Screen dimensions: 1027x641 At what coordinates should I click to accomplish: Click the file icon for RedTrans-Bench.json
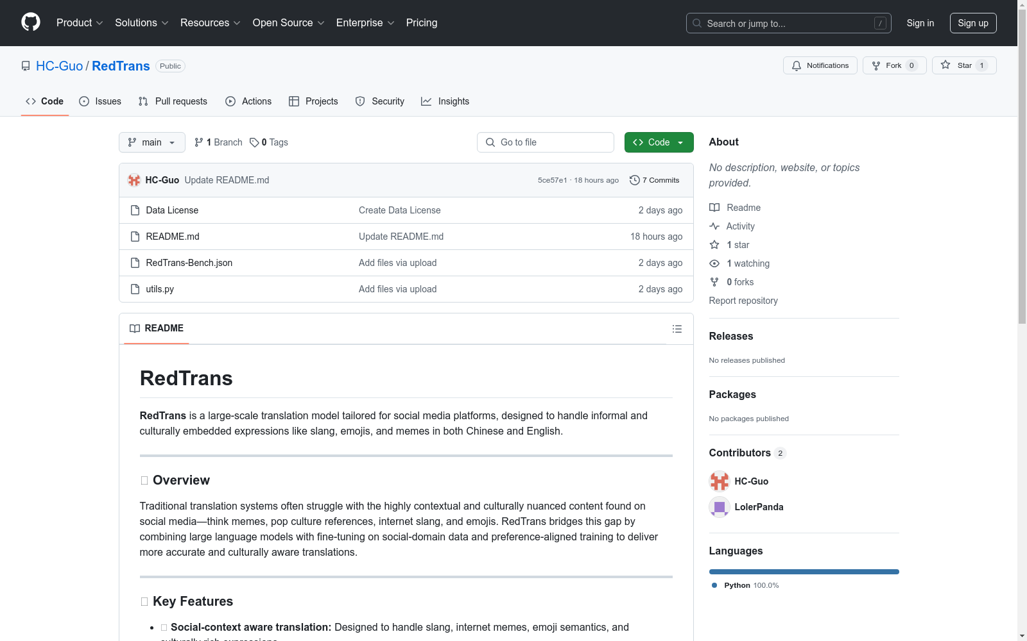(135, 263)
